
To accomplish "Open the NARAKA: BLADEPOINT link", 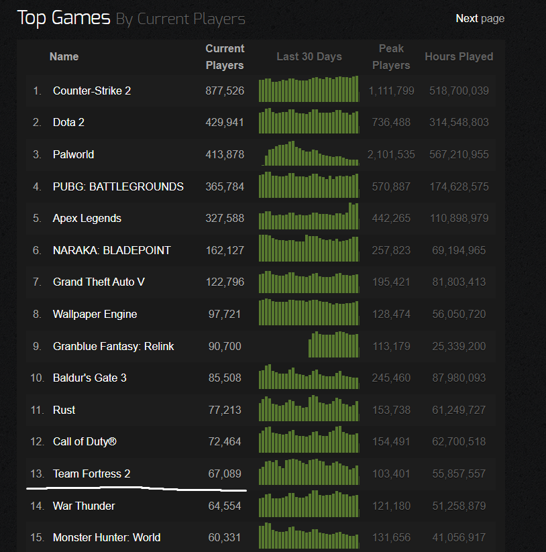I will tap(111, 250).
